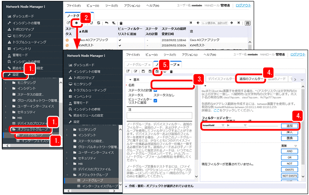Open モニタリング workspace in front window sidebar
The width and height of the screenshot is (309, 195).
[x=82, y=84]
